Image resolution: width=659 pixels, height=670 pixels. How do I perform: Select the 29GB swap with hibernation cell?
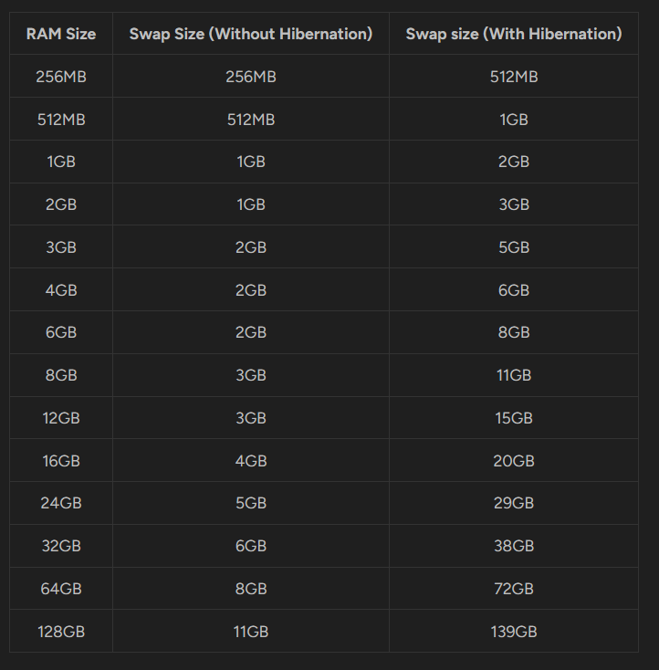514,503
